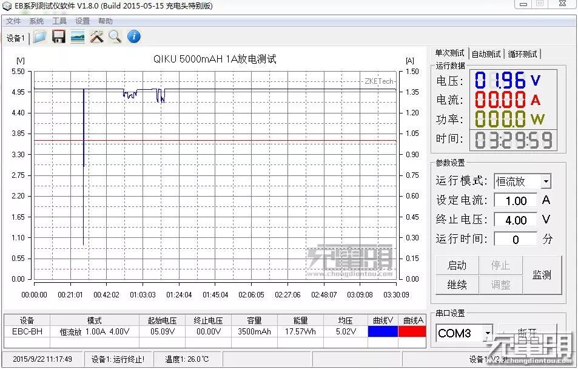This screenshot has height=369, width=578.
Task: Click the 运行时间 0 input field
Action: pos(516,240)
